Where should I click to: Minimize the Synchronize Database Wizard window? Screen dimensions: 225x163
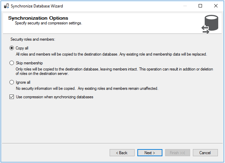click(x=185, y=6)
